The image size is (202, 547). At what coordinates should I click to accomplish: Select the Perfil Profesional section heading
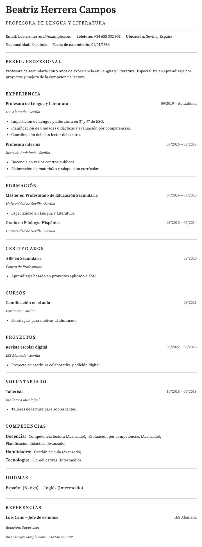click(33, 62)
